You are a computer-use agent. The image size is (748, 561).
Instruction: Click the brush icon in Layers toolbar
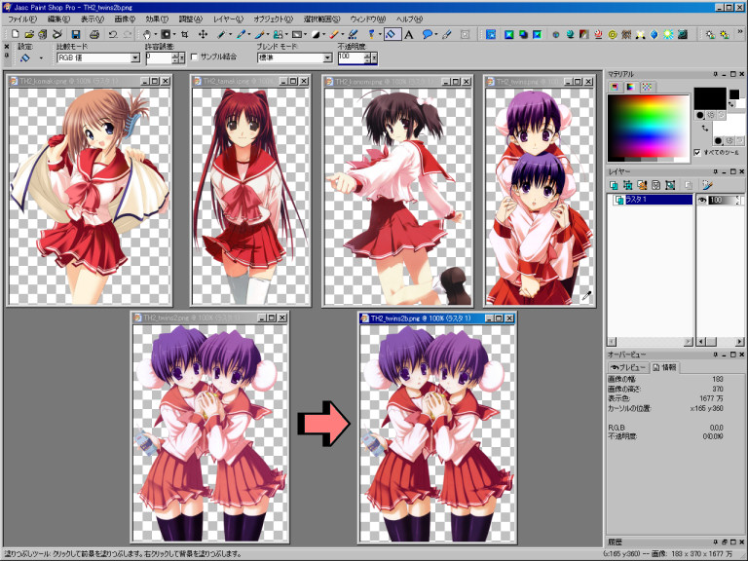(707, 185)
